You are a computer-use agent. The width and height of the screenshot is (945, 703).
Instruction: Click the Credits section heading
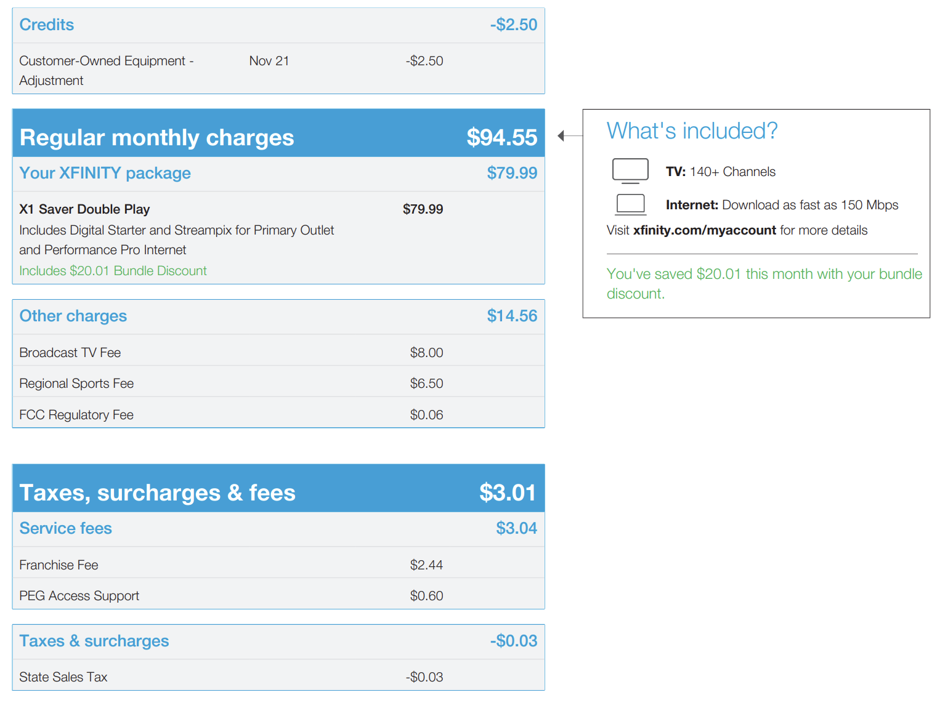(47, 25)
